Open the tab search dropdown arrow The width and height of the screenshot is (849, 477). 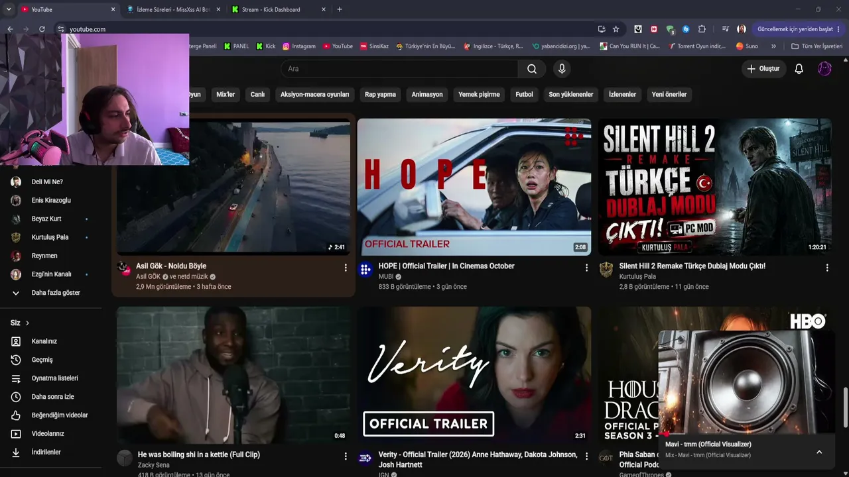[x=9, y=9]
